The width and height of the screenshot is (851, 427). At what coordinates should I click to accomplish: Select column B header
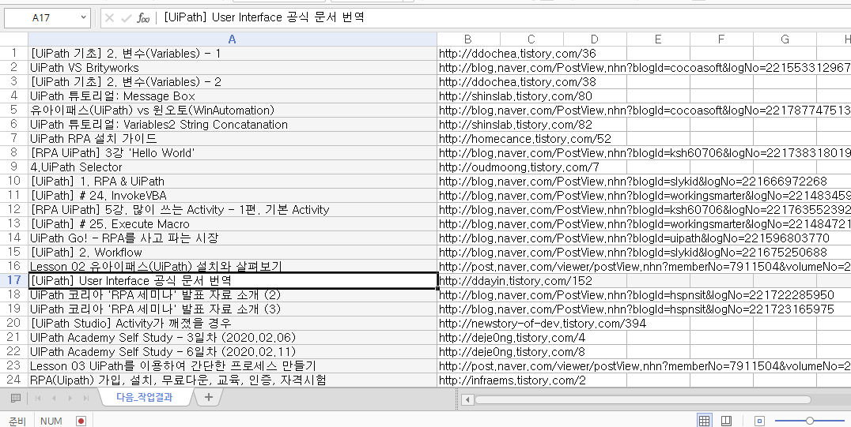pos(468,39)
